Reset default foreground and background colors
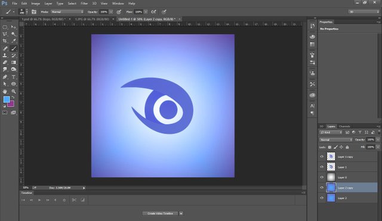 (4, 106)
